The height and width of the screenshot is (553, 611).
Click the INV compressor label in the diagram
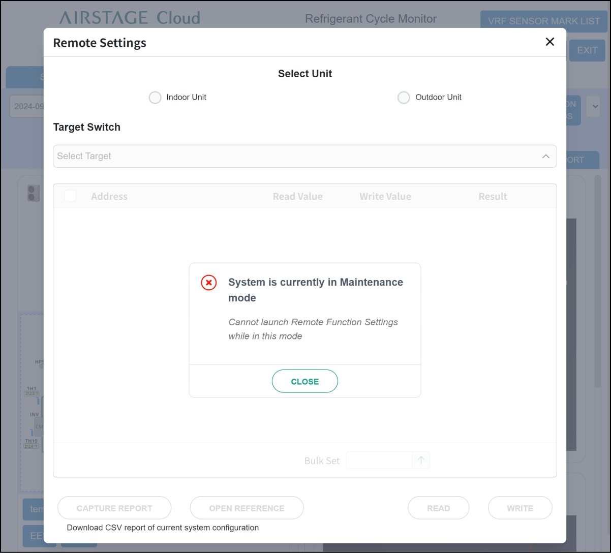coord(34,415)
